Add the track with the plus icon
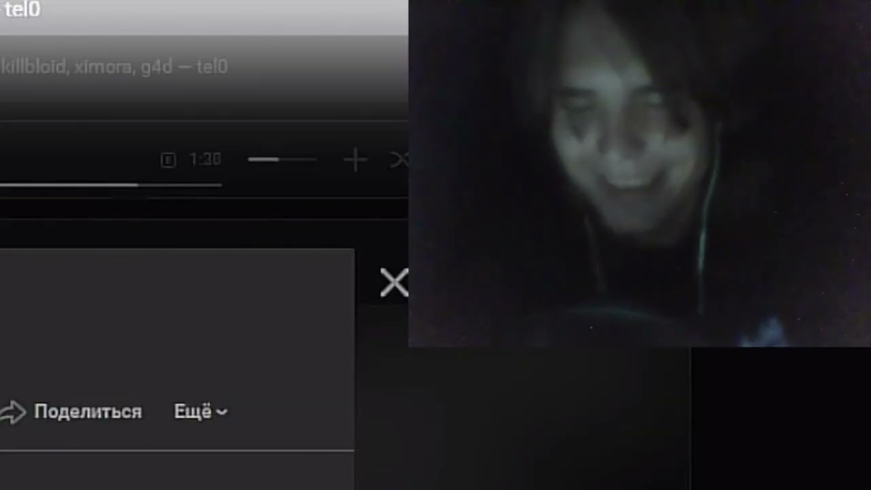871x490 pixels. coord(355,161)
